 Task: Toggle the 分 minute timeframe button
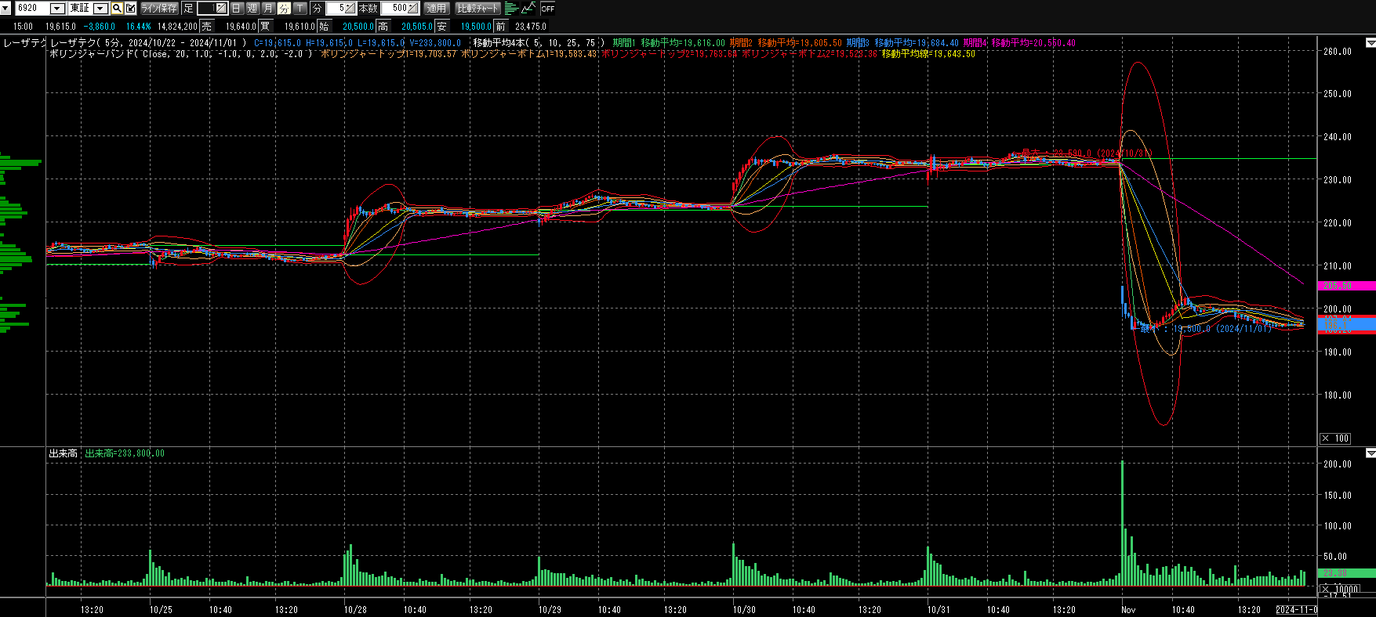point(284,9)
